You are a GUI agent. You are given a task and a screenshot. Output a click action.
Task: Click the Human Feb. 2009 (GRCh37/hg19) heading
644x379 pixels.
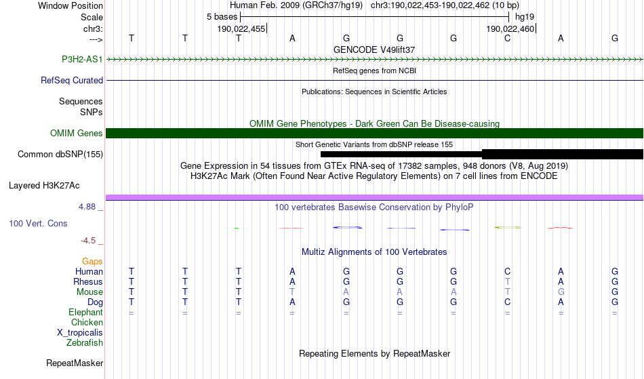point(296,5)
